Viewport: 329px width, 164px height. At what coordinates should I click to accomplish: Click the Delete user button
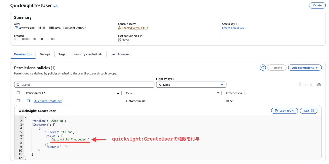point(317,5)
